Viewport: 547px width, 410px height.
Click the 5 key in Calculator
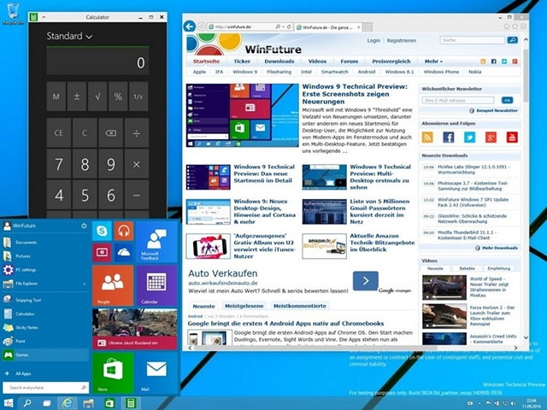tap(85, 195)
